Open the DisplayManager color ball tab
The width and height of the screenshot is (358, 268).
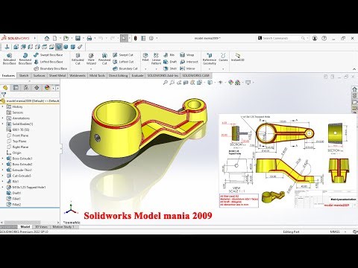(47, 88)
